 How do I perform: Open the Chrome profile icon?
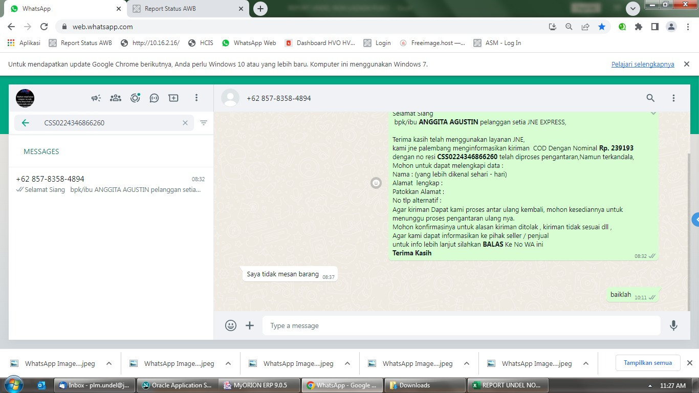click(x=671, y=27)
